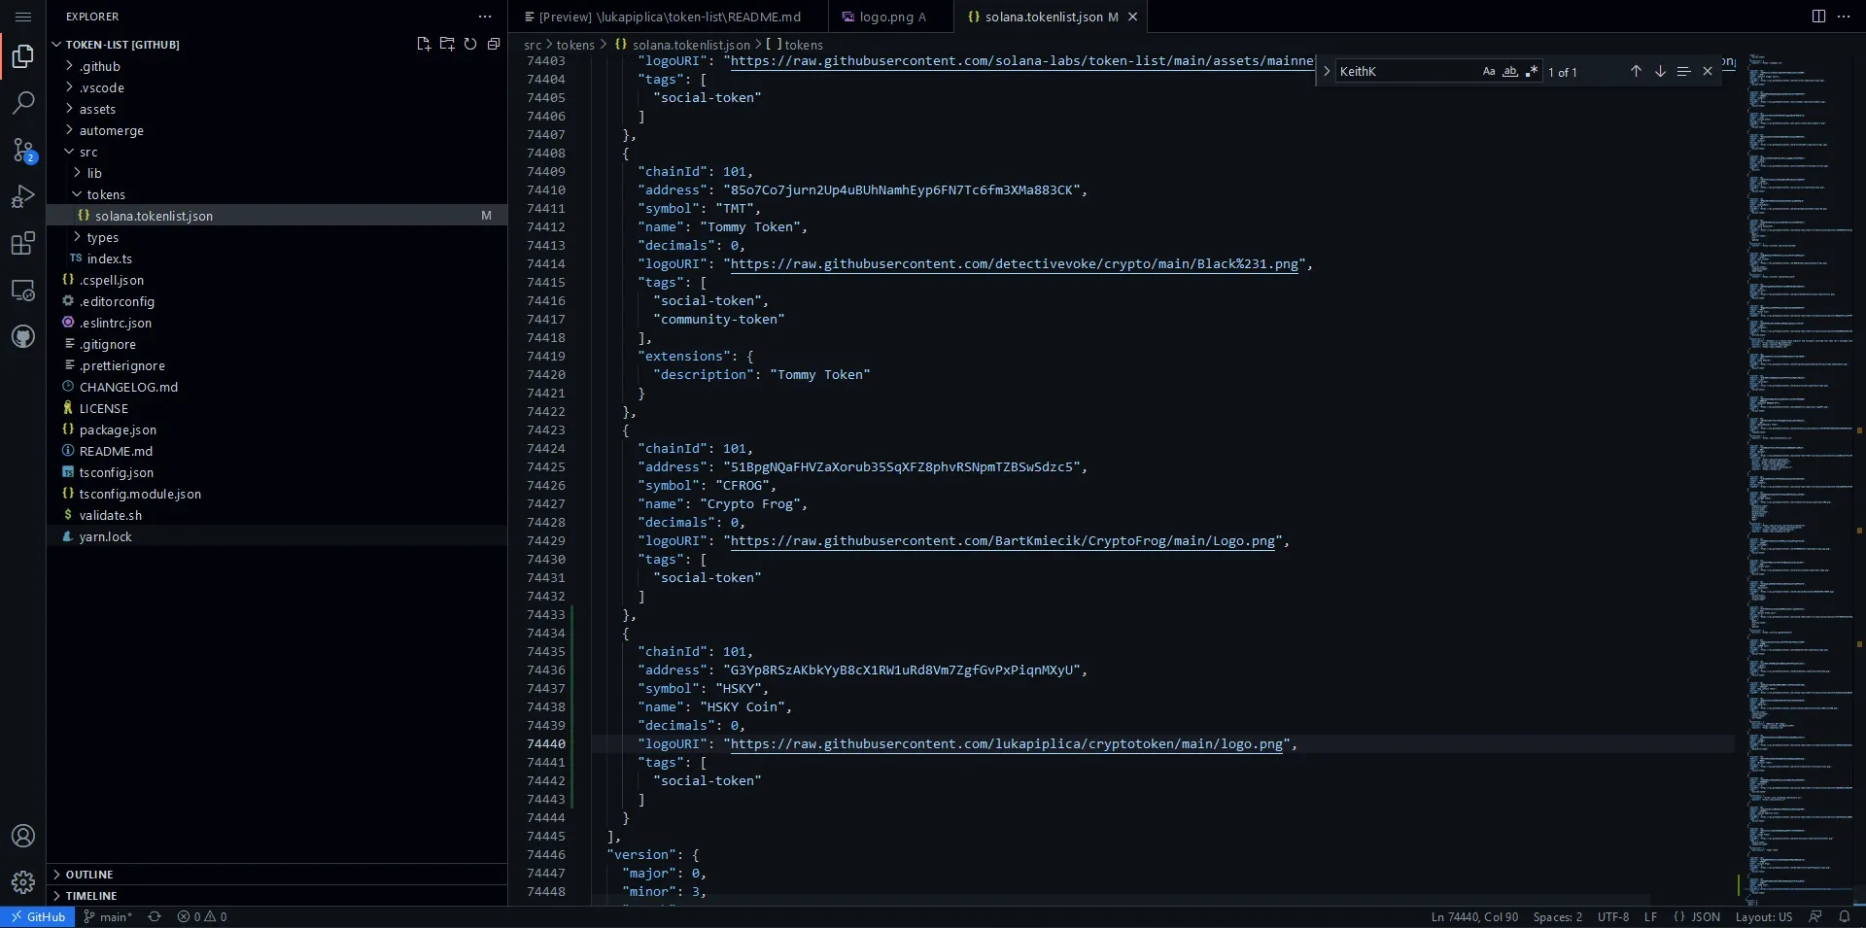This screenshot has width=1866, height=928.
Task: Open the GitHub view in activity bar
Action: [x=23, y=336]
